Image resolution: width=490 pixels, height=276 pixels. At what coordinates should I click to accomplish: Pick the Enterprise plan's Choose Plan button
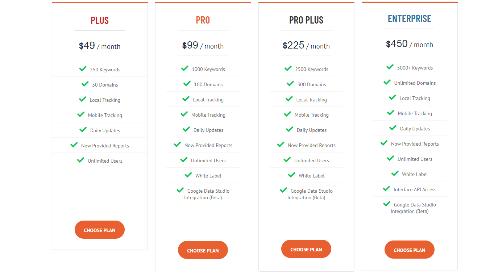click(x=410, y=250)
